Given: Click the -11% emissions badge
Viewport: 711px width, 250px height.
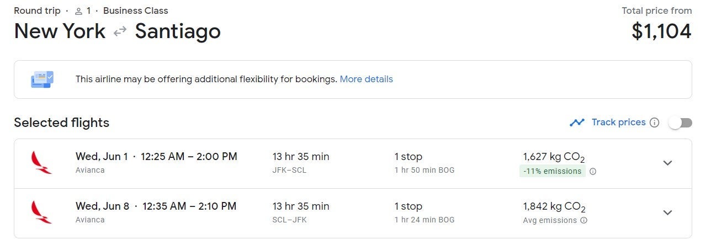Looking at the screenshot, I should (552, 171).
